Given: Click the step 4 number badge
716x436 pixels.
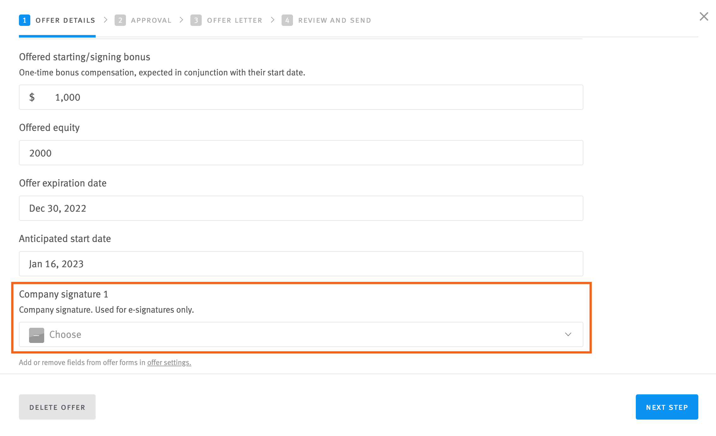Looking at the screenshot, I should pyautogui.click(x=287, y=20).
